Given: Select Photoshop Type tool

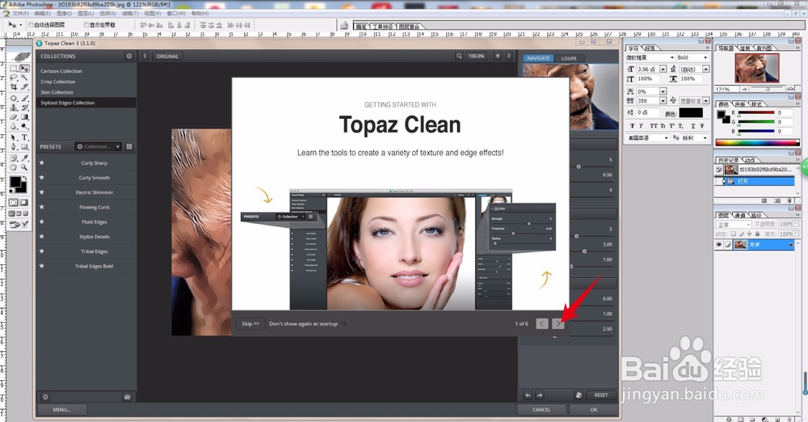Looking at the screenshot, I should (25, 137).
